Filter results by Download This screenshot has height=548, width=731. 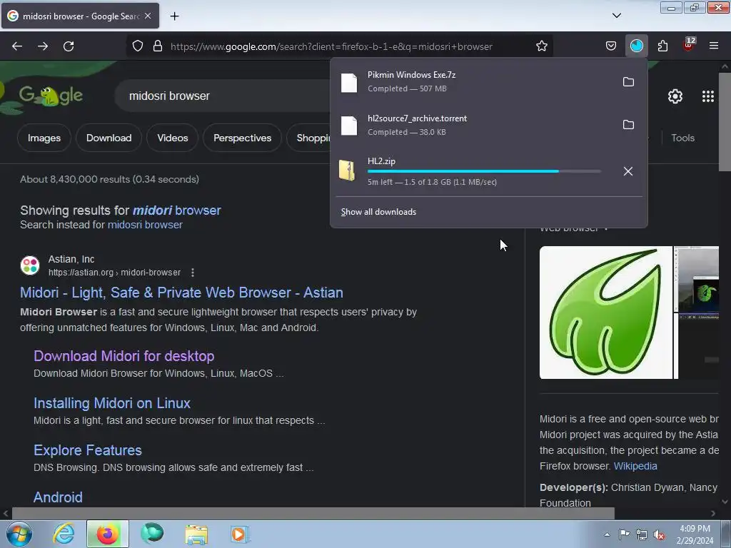(109, 138)
